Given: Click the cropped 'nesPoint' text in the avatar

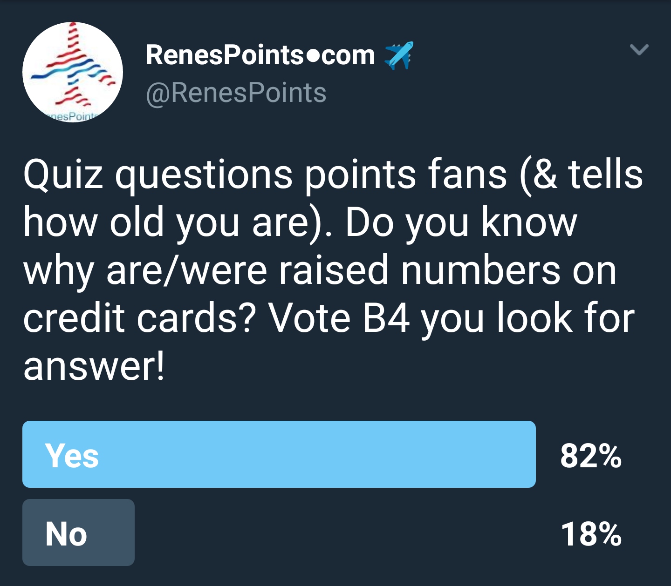Looking at the screenshot, I should pos(72,116).
